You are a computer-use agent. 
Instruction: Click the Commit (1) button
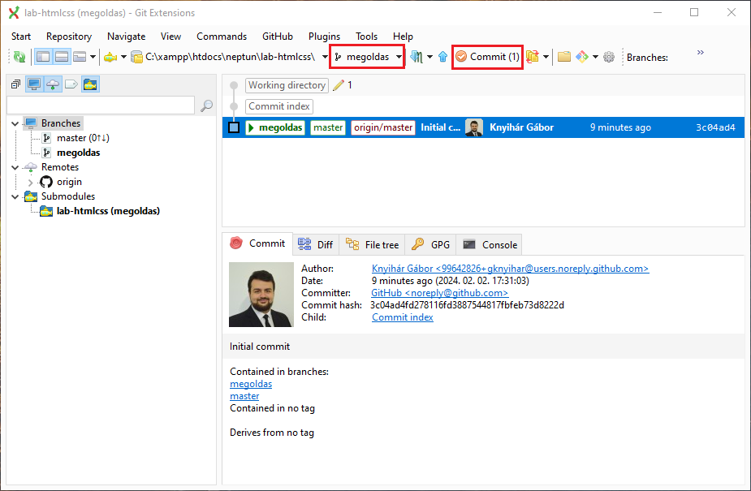coord(487,57)
